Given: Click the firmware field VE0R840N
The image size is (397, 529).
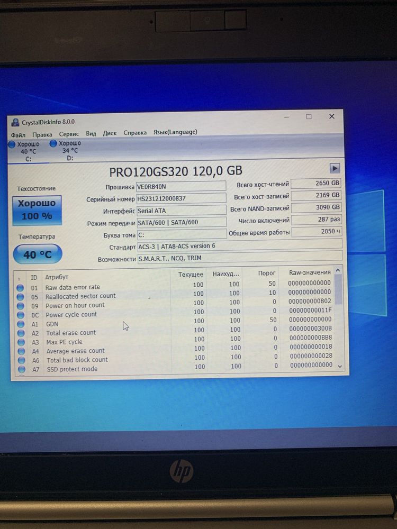Looking at the screenshot, I should [181, 186].
